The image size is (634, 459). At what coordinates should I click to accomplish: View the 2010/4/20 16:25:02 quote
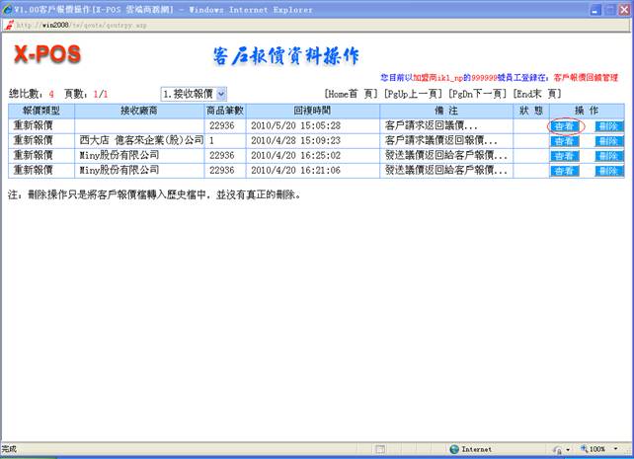[x=565, y=156]
